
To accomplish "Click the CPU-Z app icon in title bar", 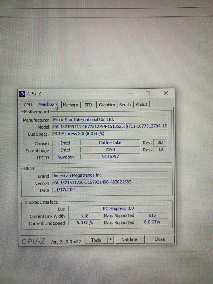I will coord(22,94).
